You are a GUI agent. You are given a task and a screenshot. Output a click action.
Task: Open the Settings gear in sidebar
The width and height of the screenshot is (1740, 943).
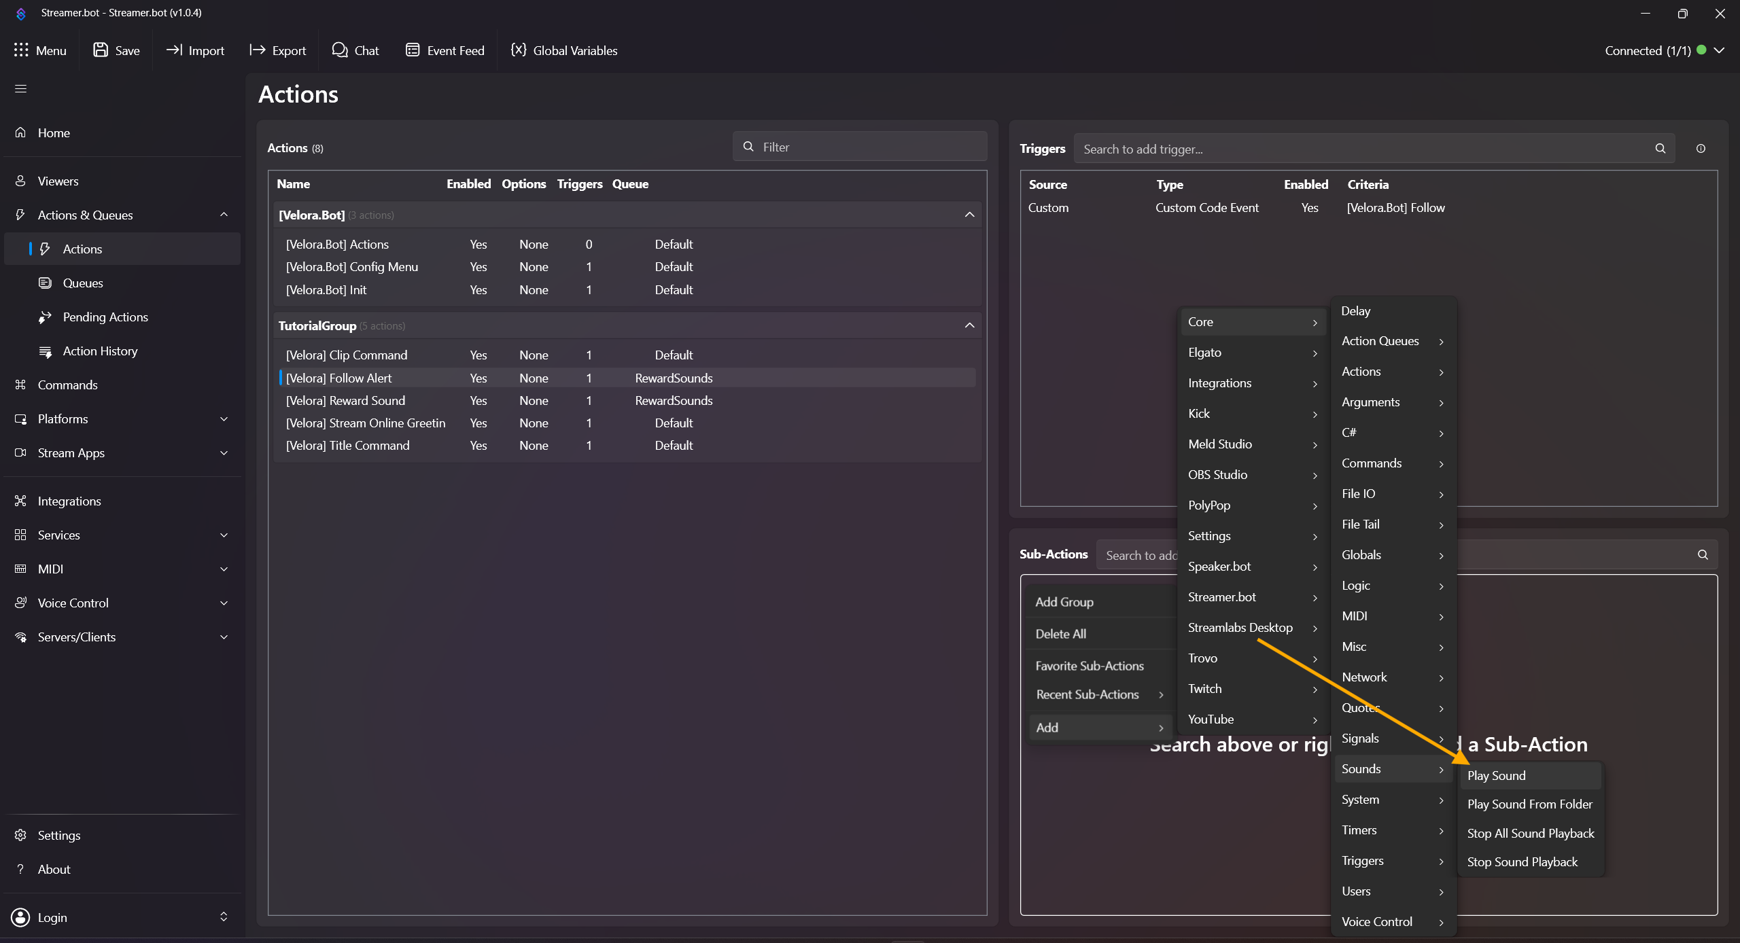pos(20,835)
